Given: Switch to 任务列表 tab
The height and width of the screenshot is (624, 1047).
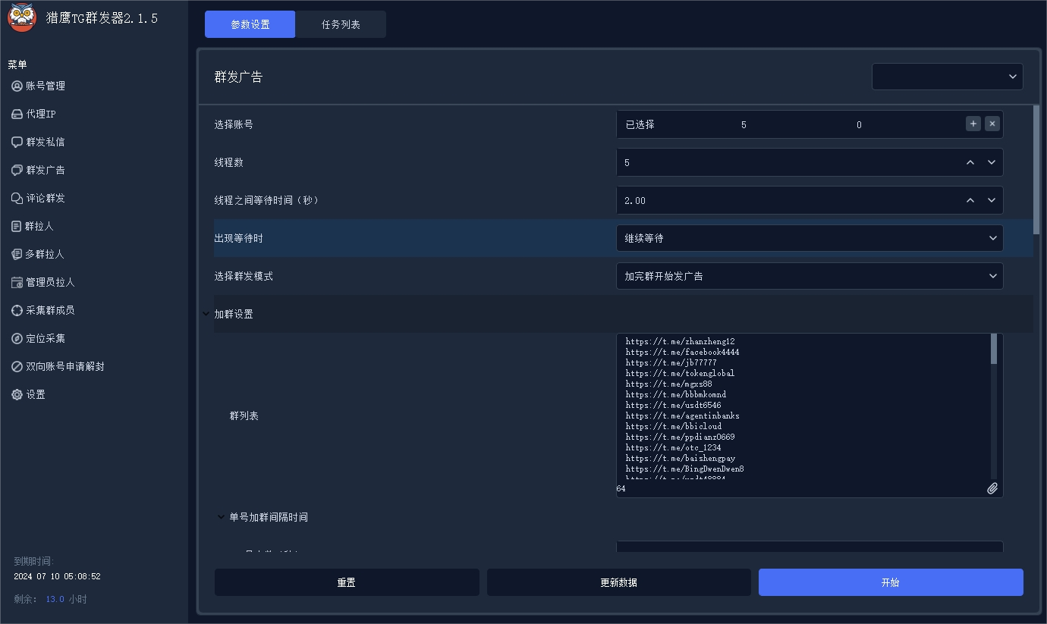Looking at the screenshot, I should (341, 24).
